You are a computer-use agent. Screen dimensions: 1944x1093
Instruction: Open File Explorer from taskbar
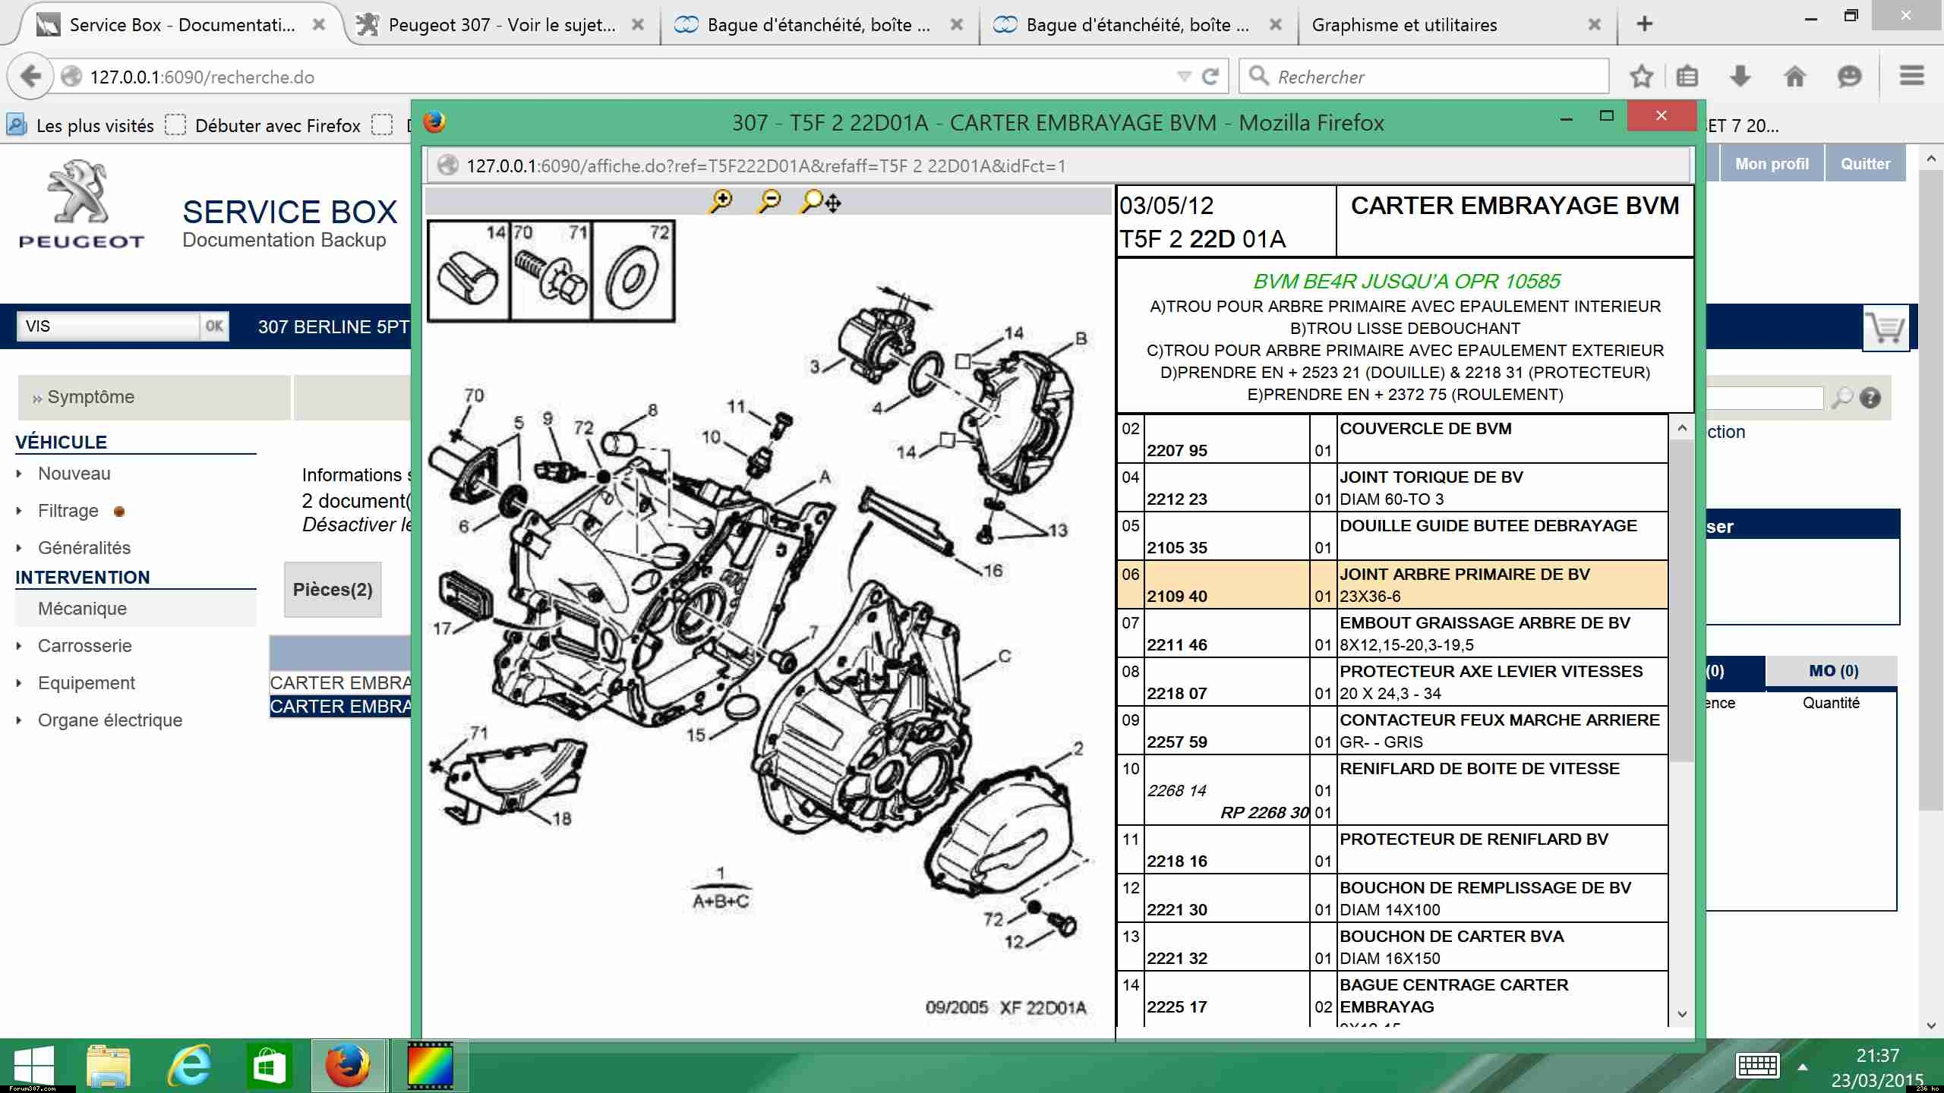(x=109, y=1066)
